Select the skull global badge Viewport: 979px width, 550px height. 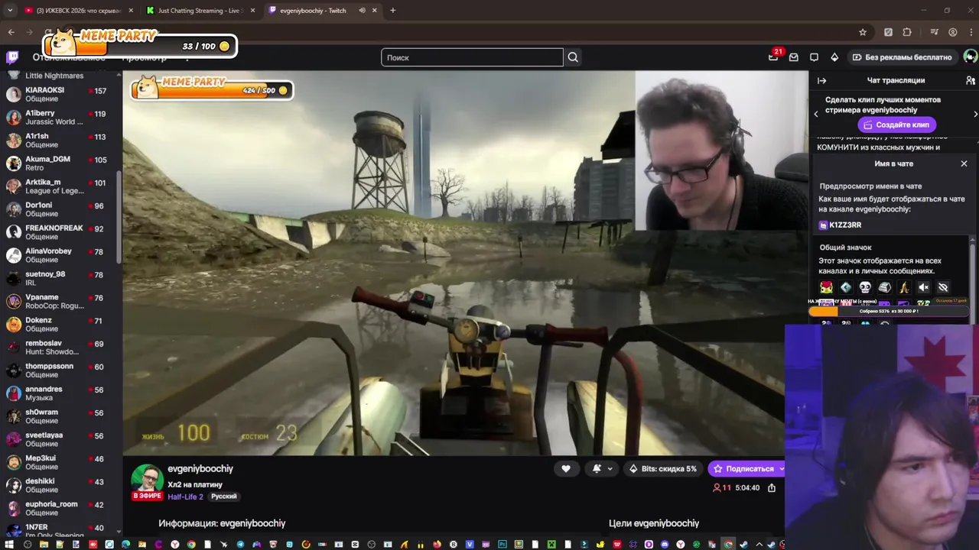865,287
